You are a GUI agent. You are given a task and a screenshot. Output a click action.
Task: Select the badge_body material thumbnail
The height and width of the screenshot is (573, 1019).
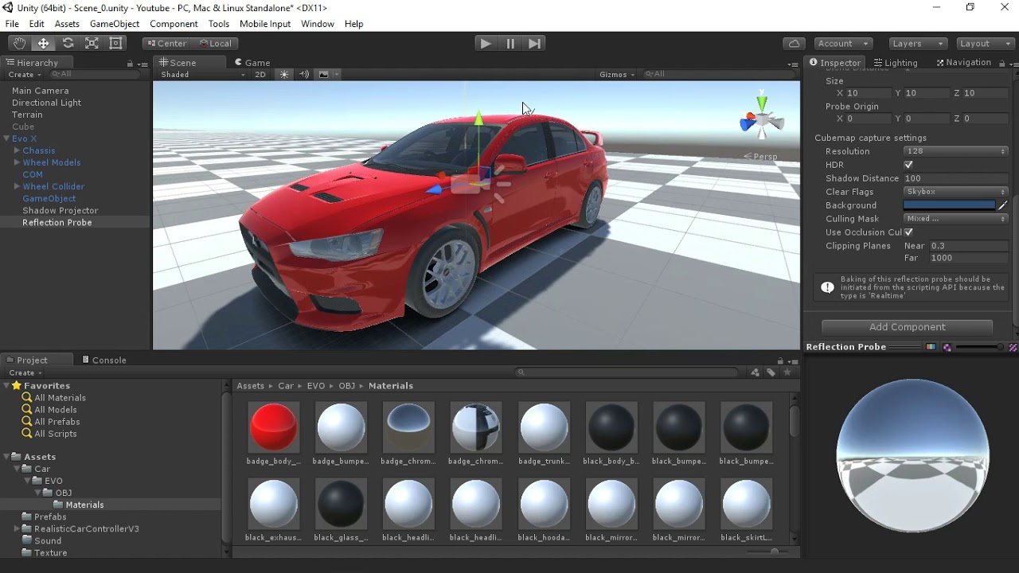pos(273,427)
